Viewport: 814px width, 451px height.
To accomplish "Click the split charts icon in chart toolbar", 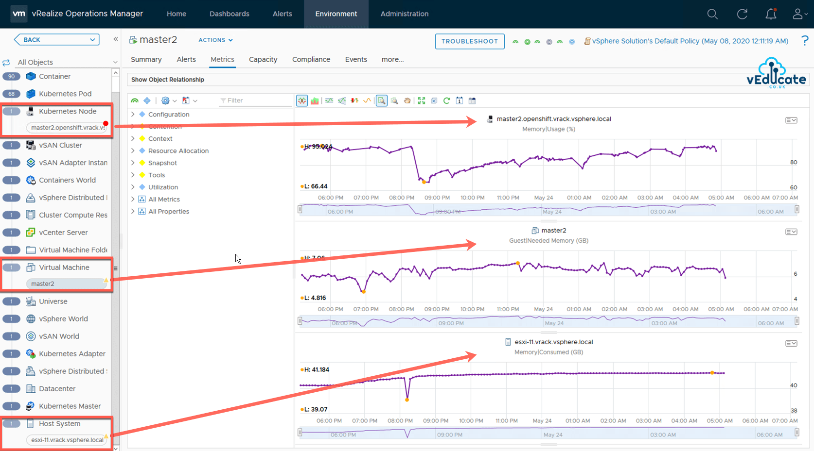I will click(x=302, y=100).
